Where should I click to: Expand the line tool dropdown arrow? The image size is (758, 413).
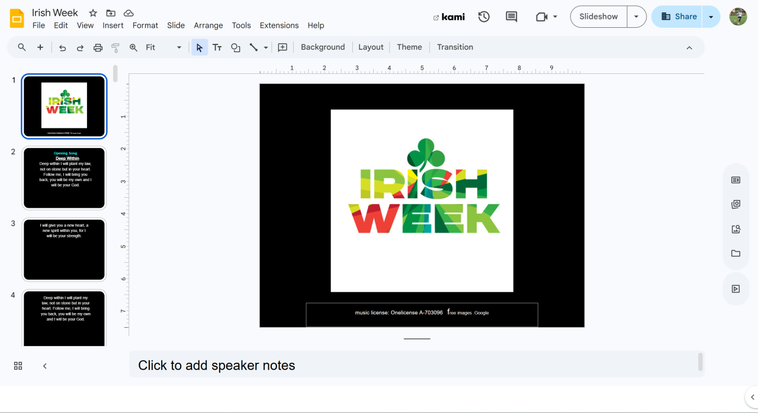coord(266,47)
